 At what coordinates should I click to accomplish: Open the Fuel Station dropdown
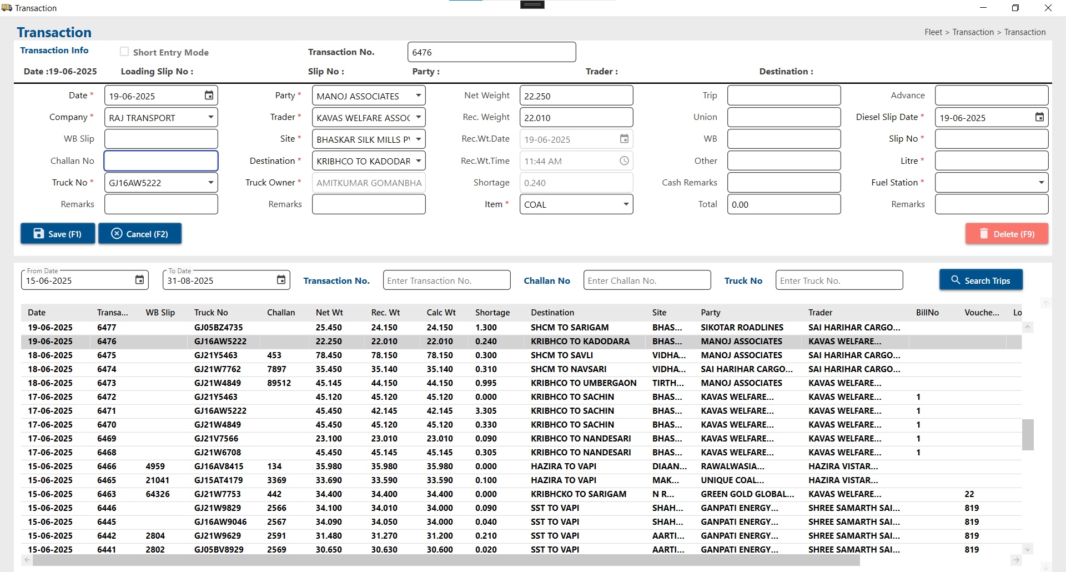point(1041,182)
